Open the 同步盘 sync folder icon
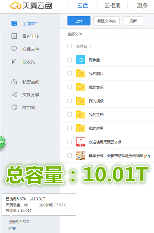Viewport: 154px width, 233px height. [81, 60]
